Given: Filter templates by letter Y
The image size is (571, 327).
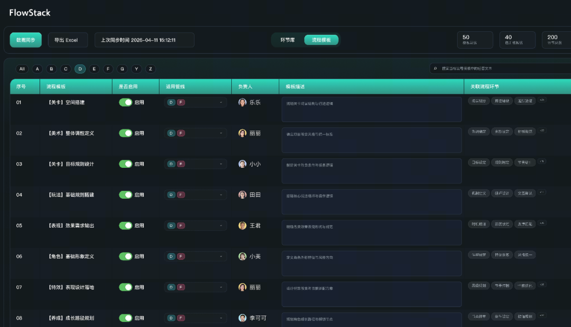Looking at the screenshot, I should click(136, 69).
